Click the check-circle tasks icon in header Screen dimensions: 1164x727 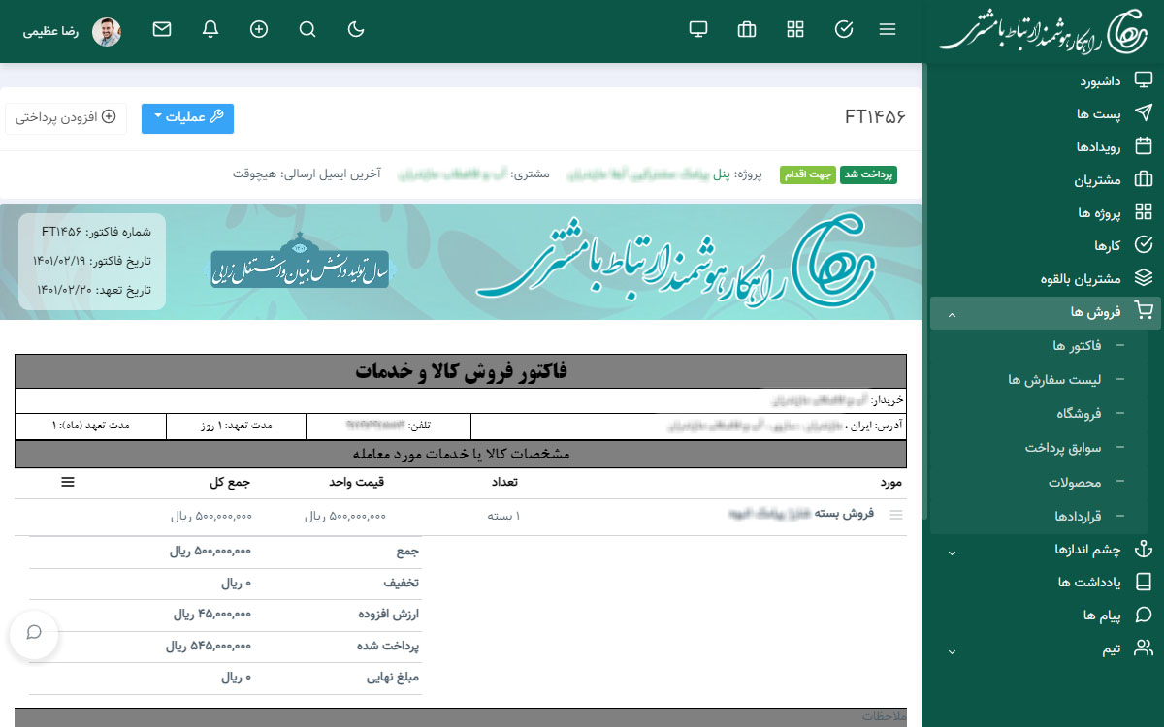click(844, 29)
